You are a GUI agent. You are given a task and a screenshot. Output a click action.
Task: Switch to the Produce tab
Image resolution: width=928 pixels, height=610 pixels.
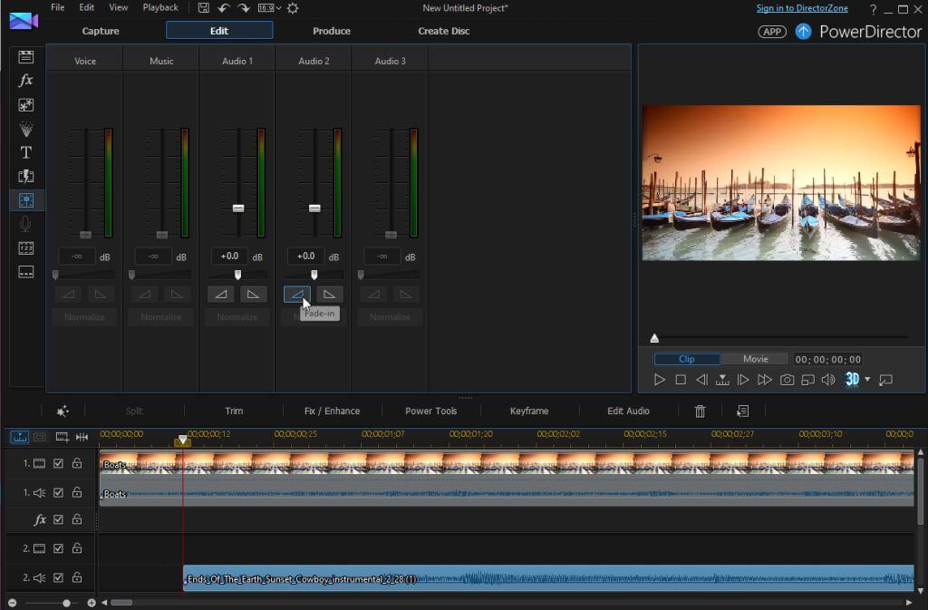pyautogui.click(x=332, y=31)
